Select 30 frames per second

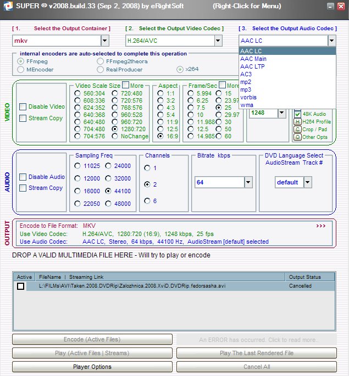[x=218, y=122]
